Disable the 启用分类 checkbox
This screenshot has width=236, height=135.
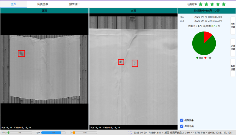182,126
